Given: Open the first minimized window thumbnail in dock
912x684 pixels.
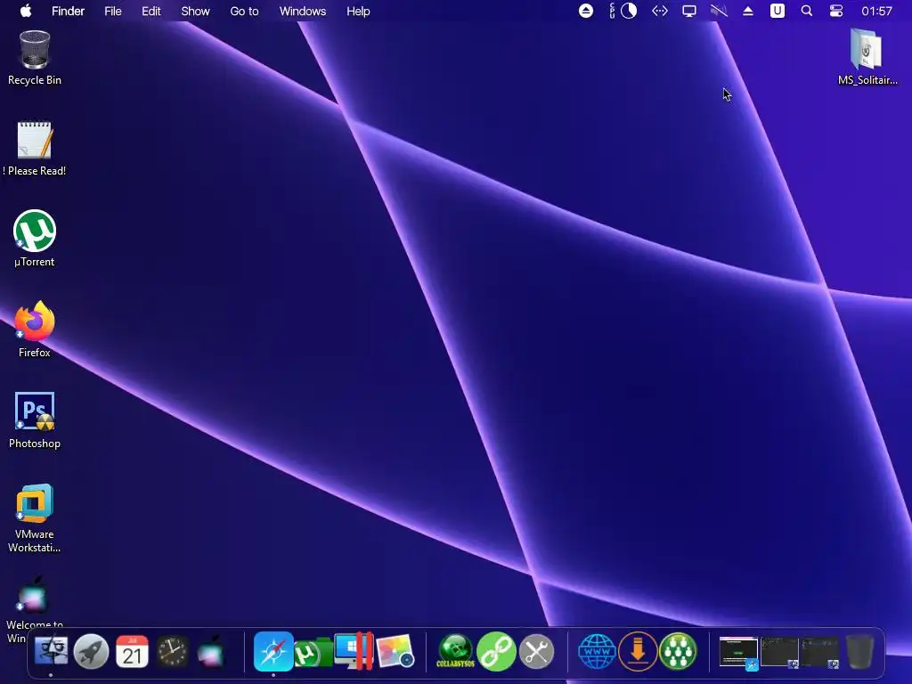Looking at the screenshot, I should [738, 652].
